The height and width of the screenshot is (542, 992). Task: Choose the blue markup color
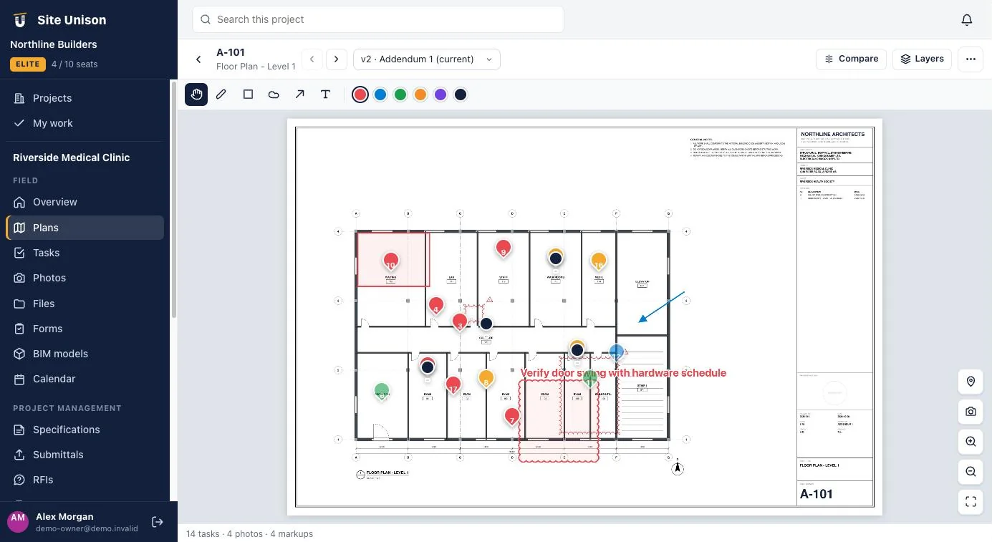[x=380, y=95]
